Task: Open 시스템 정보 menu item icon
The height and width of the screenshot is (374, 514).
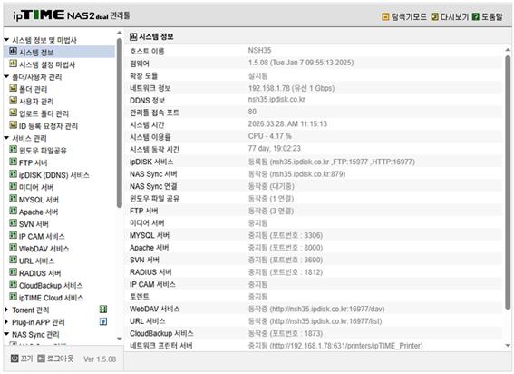Action: point(13,51)
